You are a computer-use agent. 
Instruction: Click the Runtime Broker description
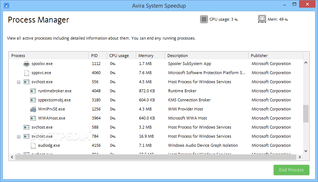click(x=182, y=91)
